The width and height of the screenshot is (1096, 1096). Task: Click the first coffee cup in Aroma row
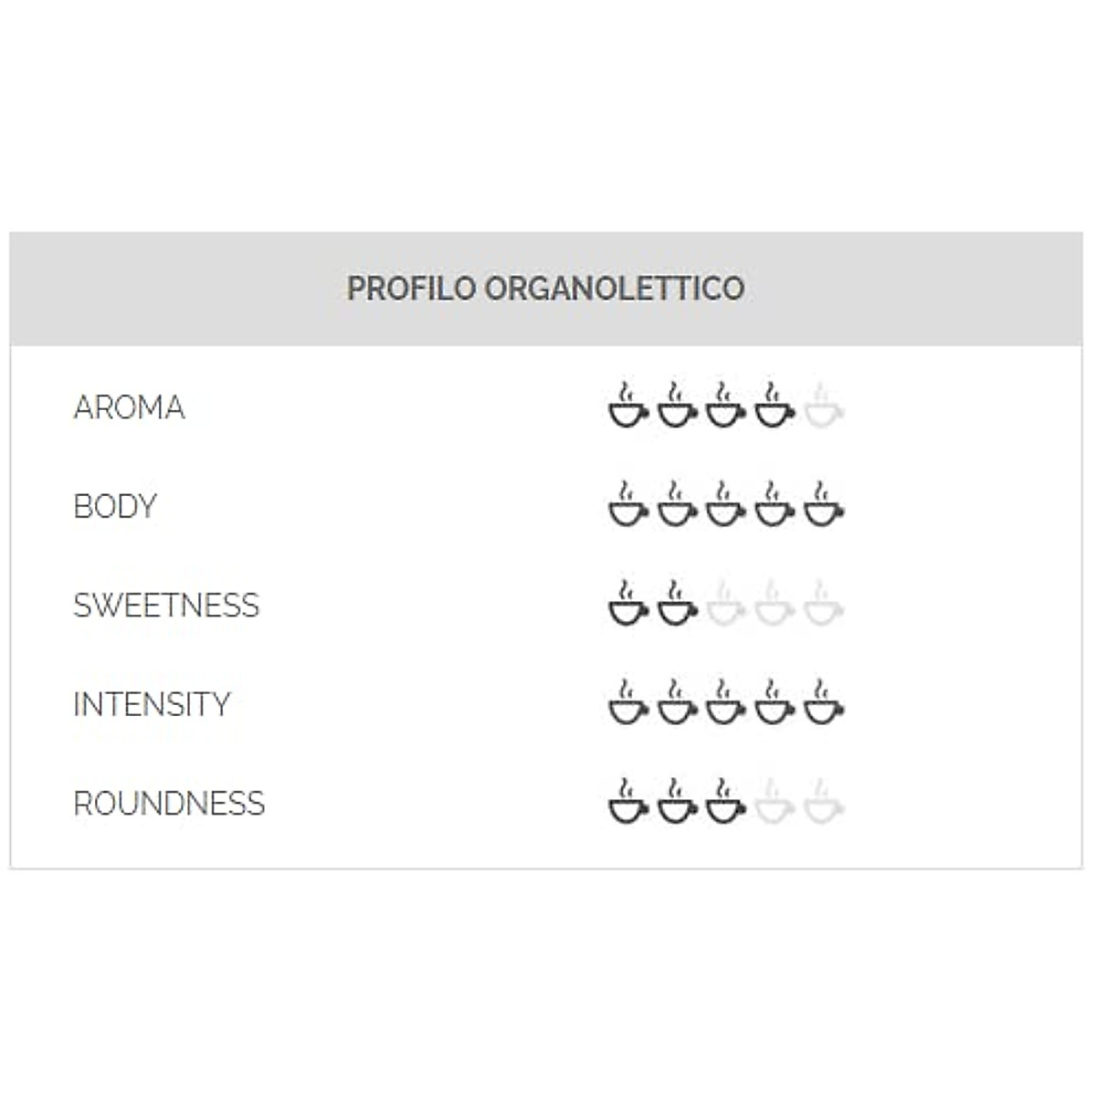(628, 406)
